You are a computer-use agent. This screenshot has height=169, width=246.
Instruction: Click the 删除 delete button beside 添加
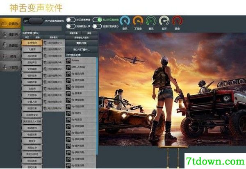pyautogui.click(x=37, y=37)
